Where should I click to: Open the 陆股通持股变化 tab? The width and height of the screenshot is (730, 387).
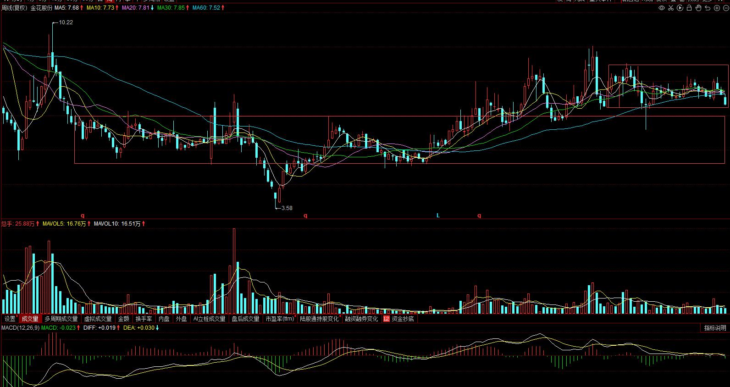(x=319, y=319)
